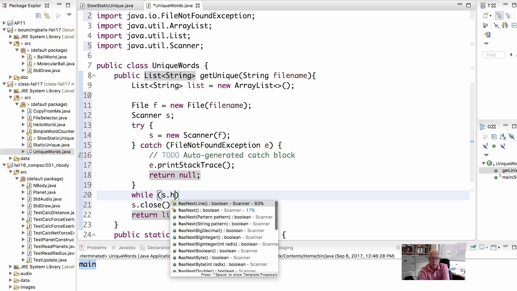The height and width of the screenshot is (291, 517).
Task: Toggle Scheduled view in Task List
Action: pos(508,16)
